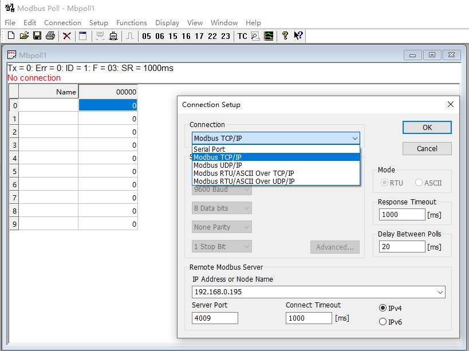The height and width of the screenshot is (351, 469).
Task: Open the File menu
Action: pos(10,23)
